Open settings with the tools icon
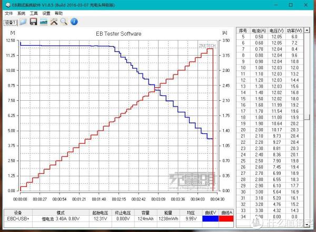Screen dimensions: 316x232 click(x=54, y=22)
